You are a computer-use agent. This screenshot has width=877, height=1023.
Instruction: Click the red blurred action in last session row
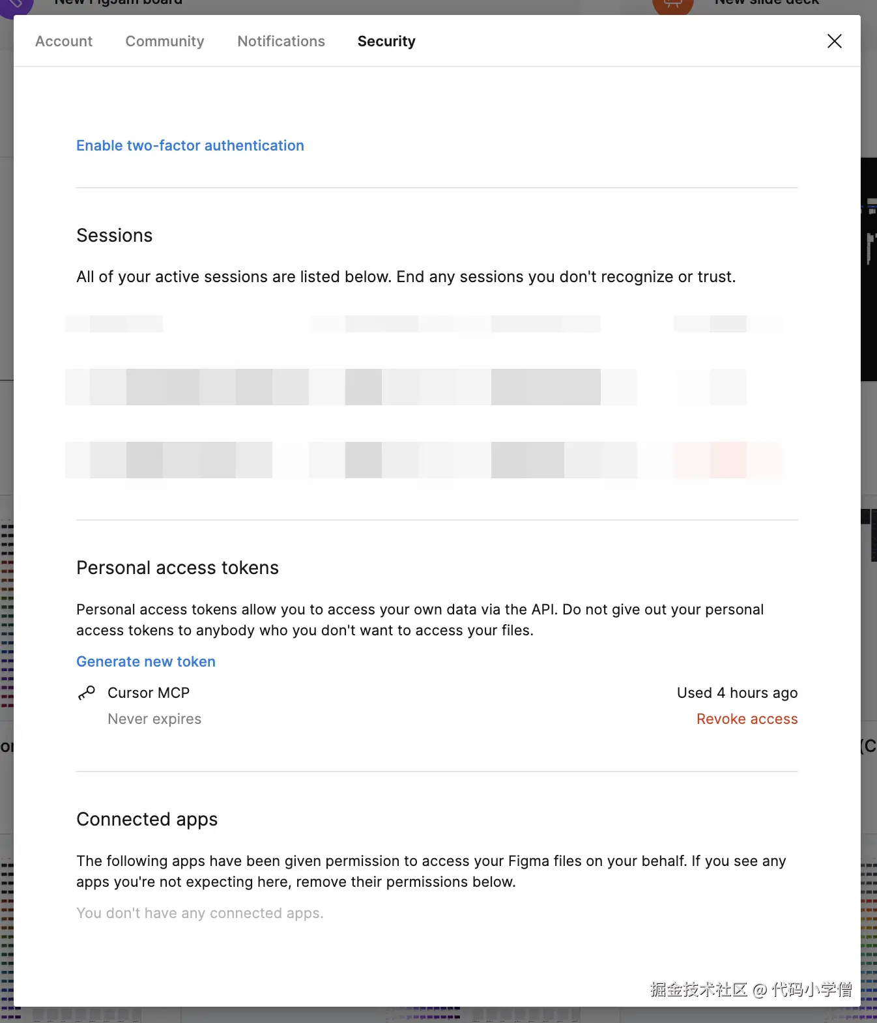728,460
